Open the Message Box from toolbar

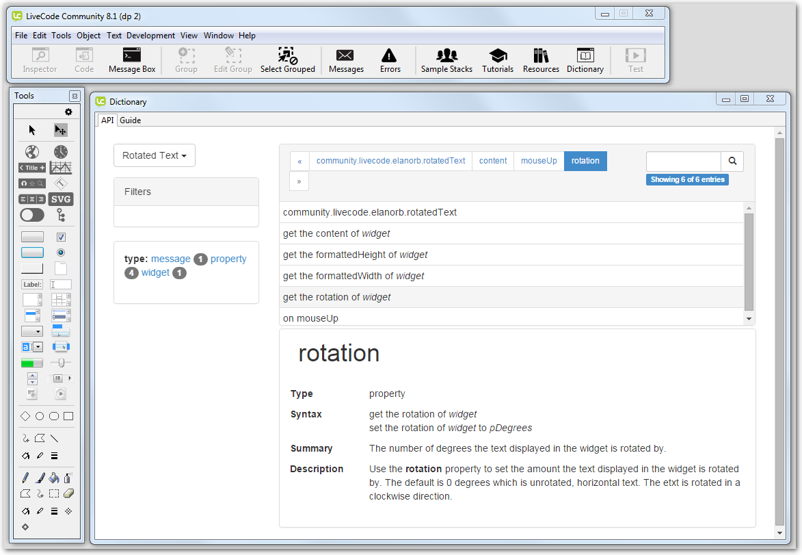[132, 60]
